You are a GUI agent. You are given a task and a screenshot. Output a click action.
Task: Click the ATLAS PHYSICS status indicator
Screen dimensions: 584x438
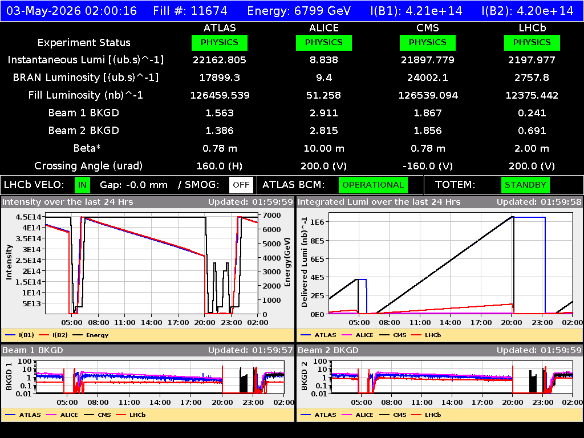(x=220, y=42)
